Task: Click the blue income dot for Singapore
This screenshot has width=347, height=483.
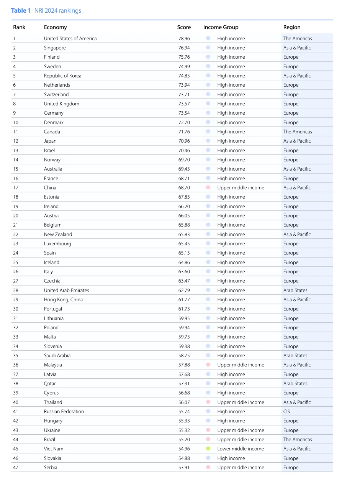Action: coord(208,48)
